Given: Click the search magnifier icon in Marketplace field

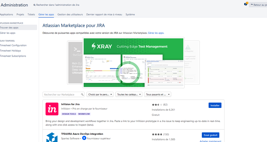Looking at the screenshot, I should 82,95.
